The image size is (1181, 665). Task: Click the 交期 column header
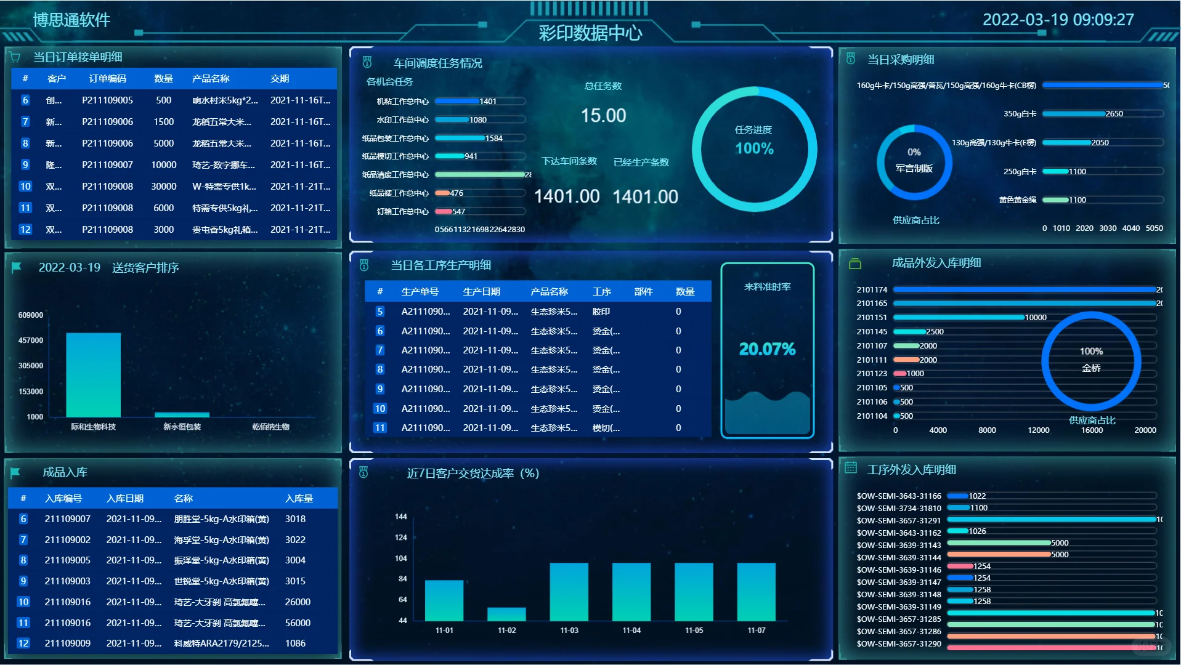280,79
